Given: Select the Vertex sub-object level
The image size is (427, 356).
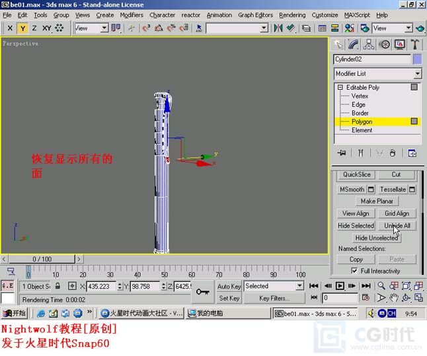Looking at the screenshot, I should pyautogui.click(x=360, y=96).
